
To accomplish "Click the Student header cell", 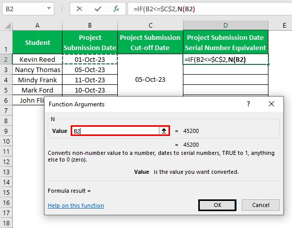I will point(37,42).
